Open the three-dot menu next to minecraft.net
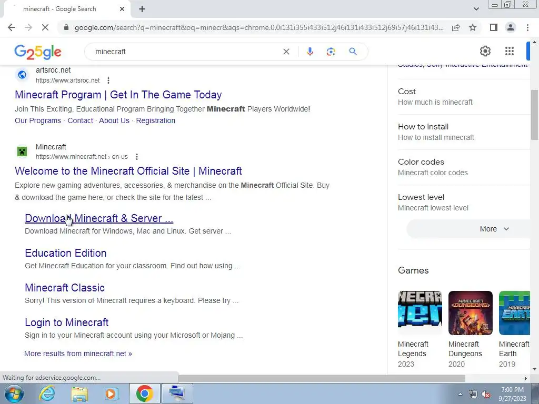This screenshot has height=404, width=539. (137, 157)
